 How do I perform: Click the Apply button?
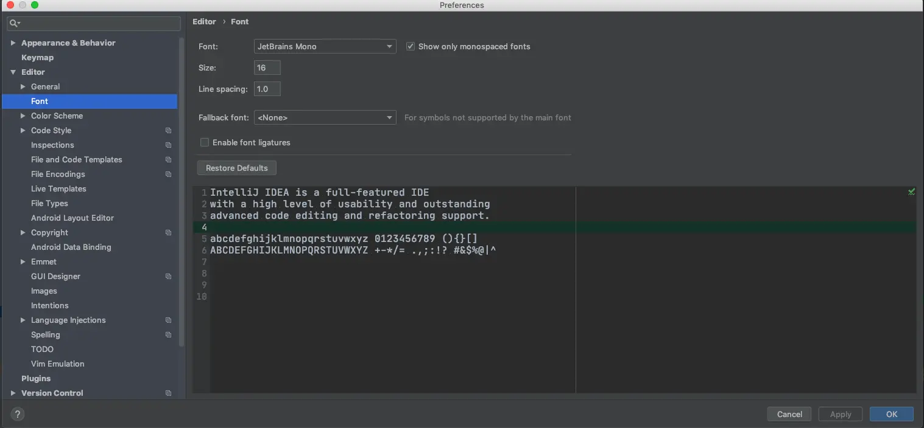[x=841, y=414]
